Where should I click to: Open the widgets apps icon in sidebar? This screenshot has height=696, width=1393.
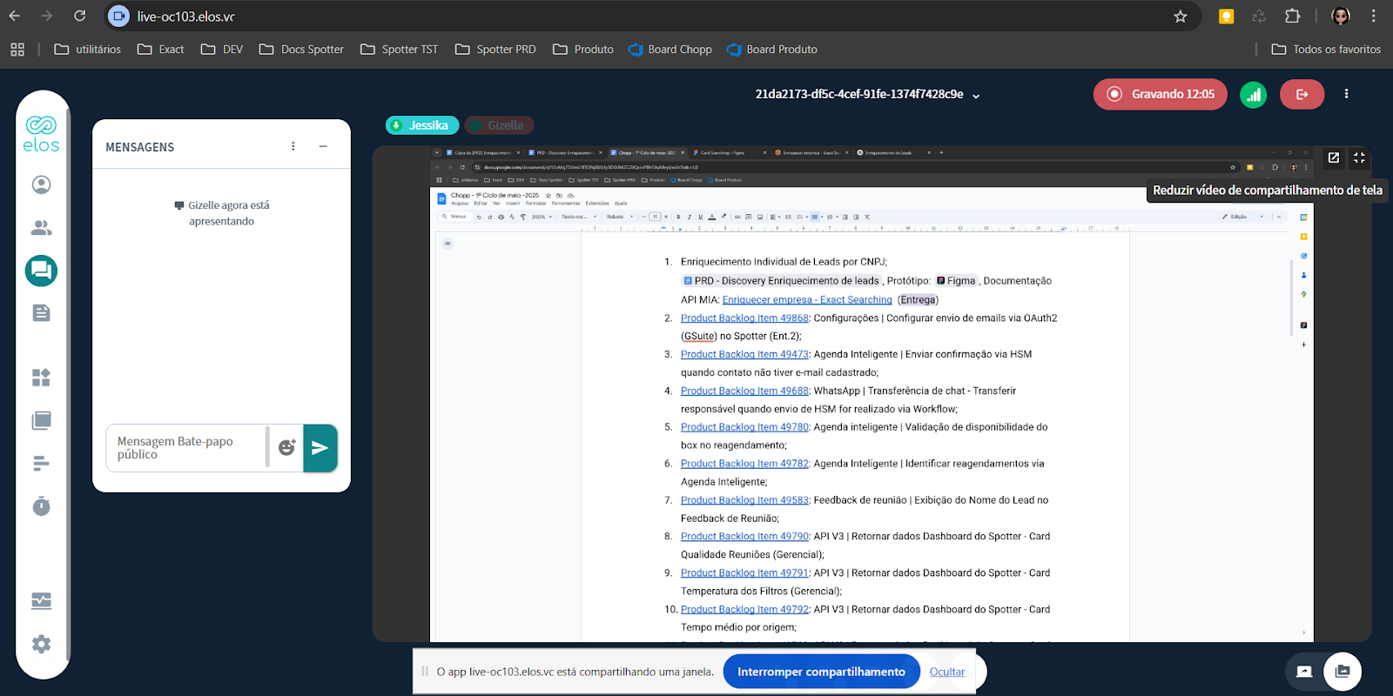(41, 378)
